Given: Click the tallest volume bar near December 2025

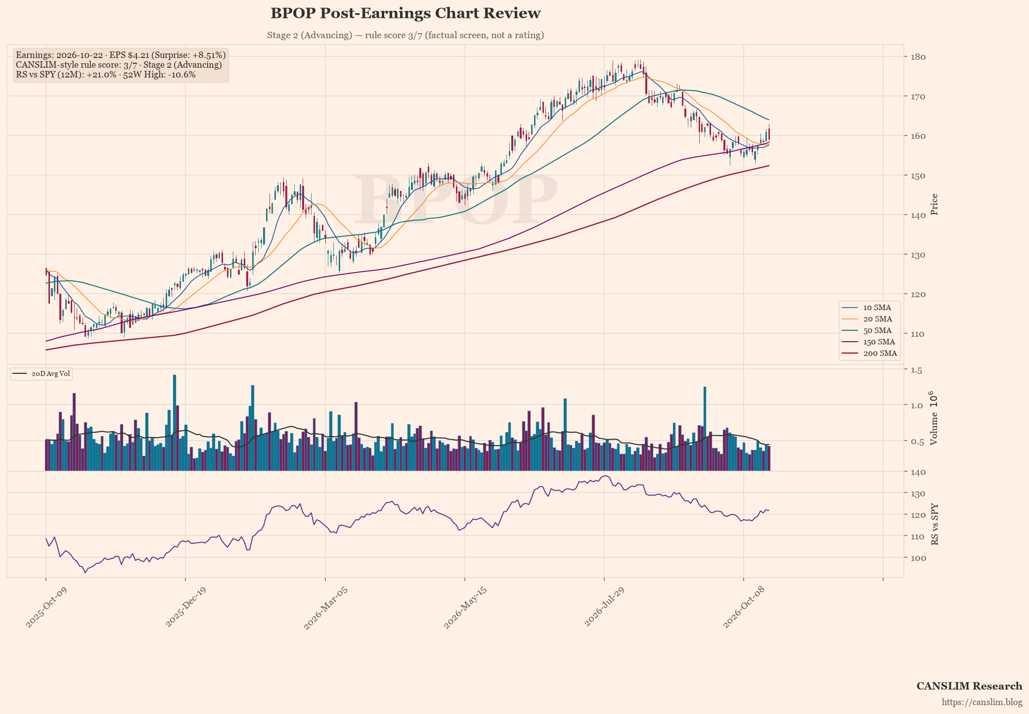Looking at the screenshot, I should [x=175, y=423].
